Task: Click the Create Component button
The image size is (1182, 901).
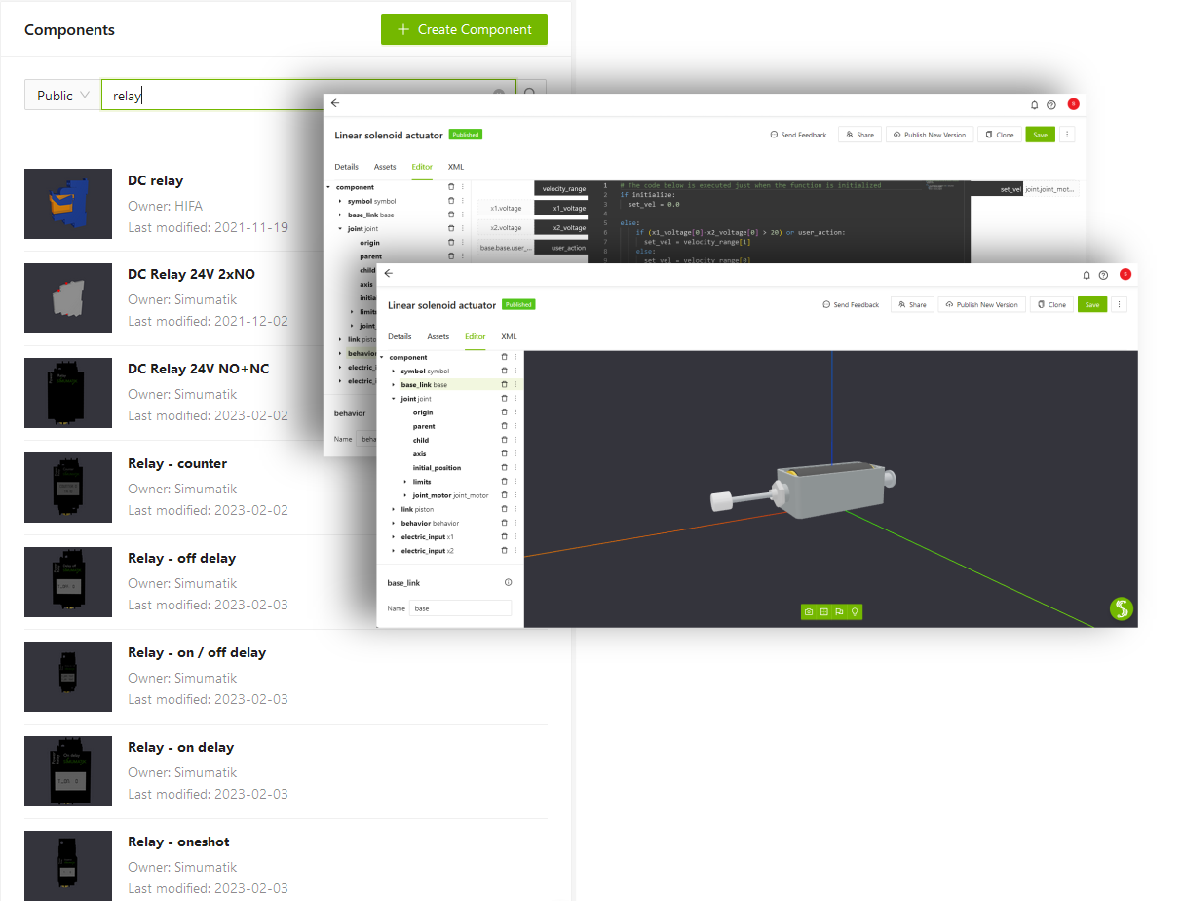Action: pos(464,29)
